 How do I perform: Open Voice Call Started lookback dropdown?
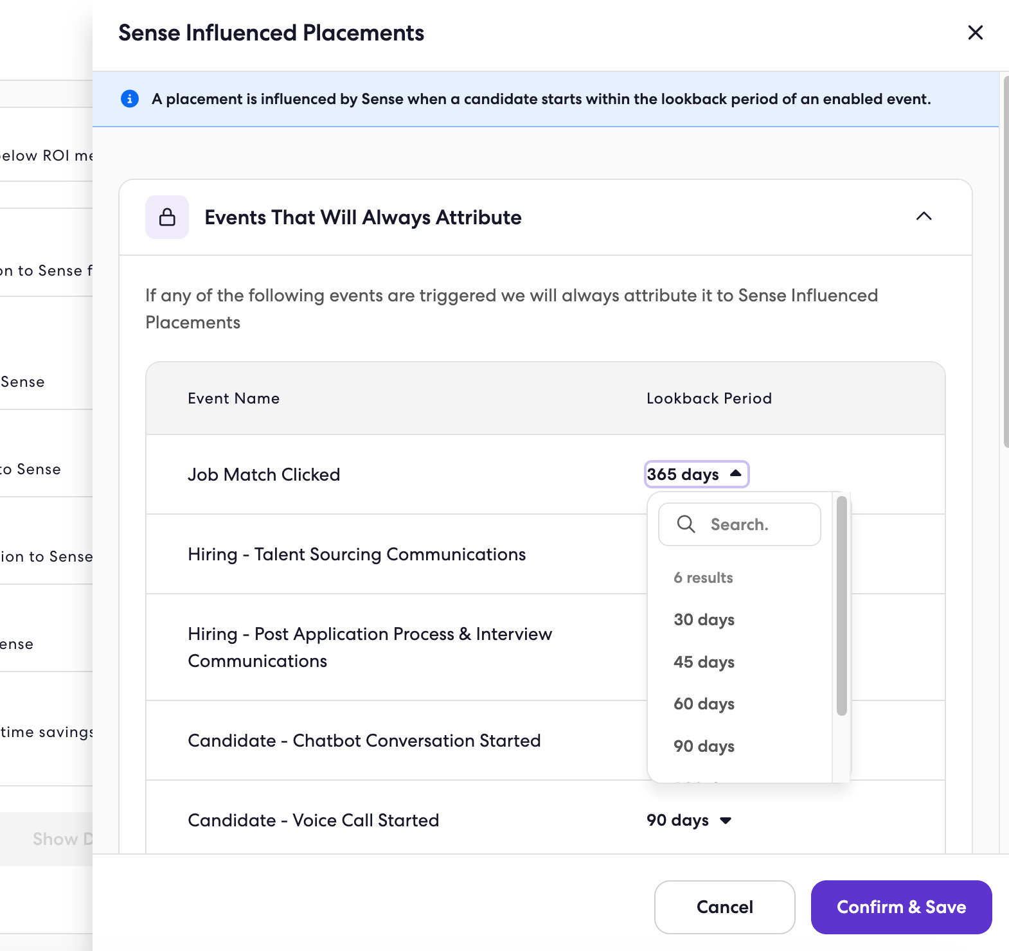pyautogui.click(x=689, y=821)
